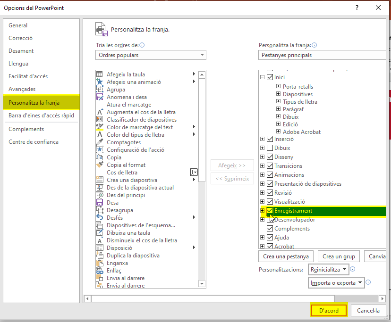Switch to Barra d'eines d'accés ràpid
The image size is (391, 322).
coord(41,116)
